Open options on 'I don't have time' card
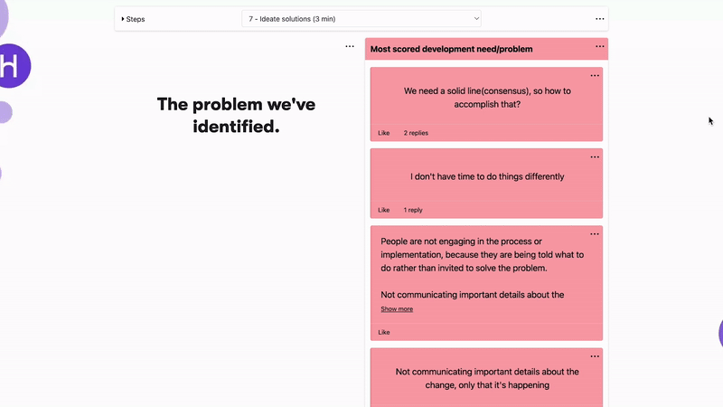723x407 pixels. click(595, 157)
